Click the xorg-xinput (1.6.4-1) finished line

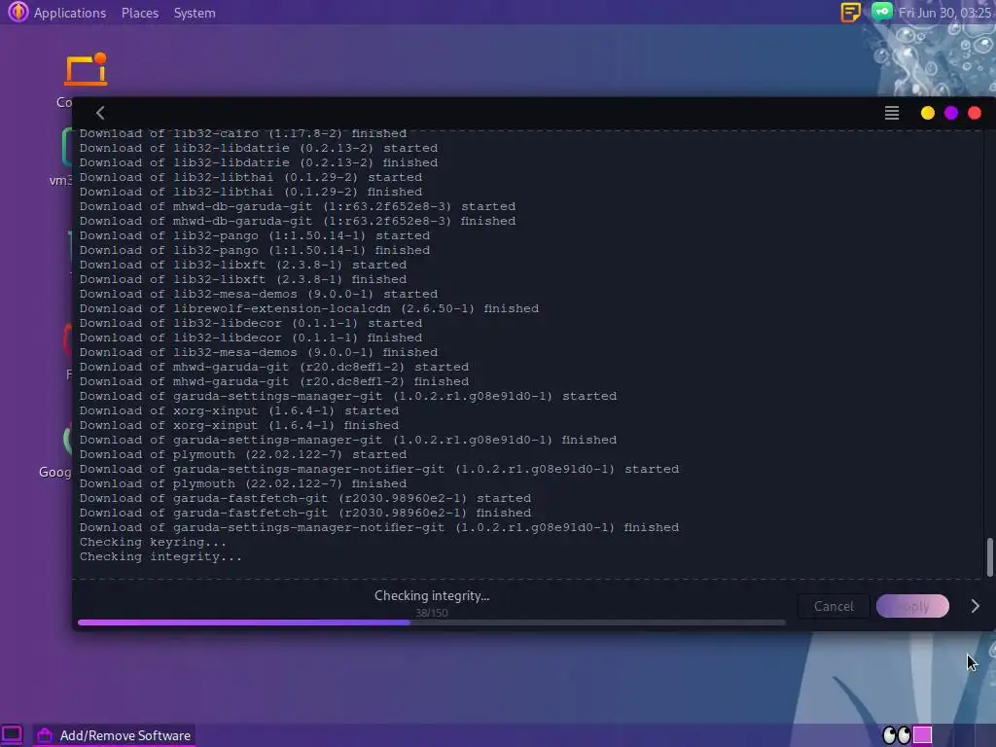click(239, 425)
